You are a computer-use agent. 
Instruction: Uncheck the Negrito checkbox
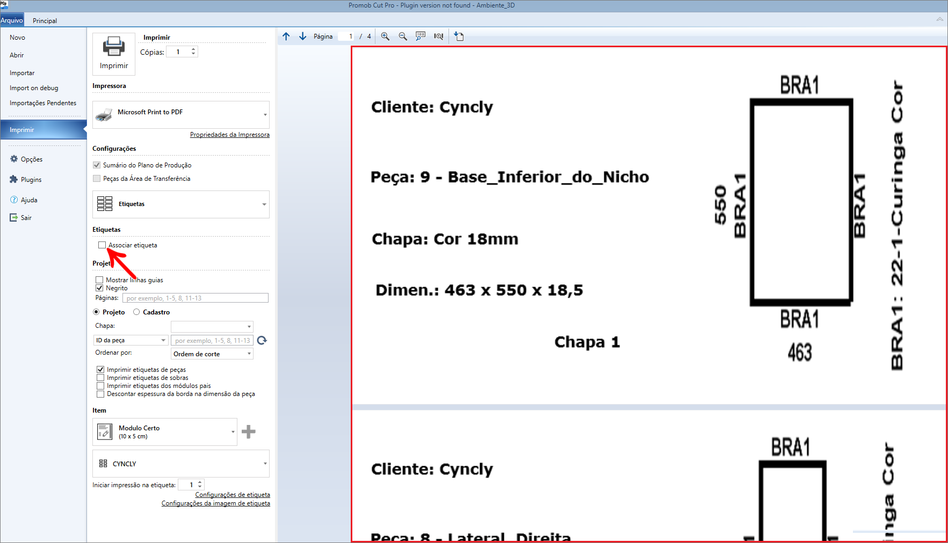tap(99, 288)
